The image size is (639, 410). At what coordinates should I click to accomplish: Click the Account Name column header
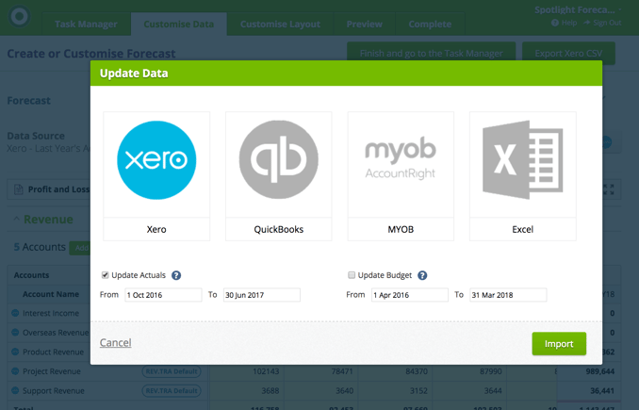51,294
